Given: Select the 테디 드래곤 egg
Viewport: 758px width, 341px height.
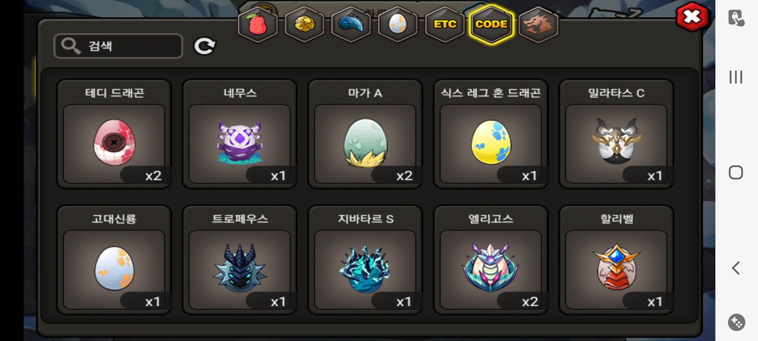Looking at the screenshot, I should (114, 134).
